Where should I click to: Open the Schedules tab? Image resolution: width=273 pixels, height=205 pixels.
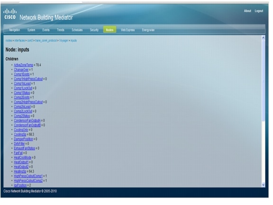pos(77,30)
